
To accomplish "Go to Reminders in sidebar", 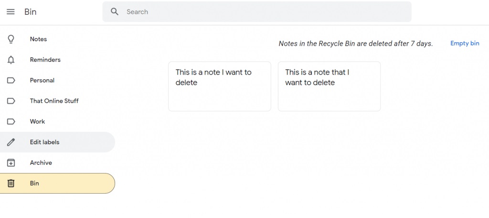I will (45, 60).
